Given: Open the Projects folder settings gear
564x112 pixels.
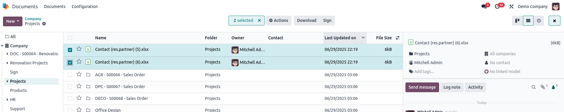Looking at the screenshot, I should 44,24.
